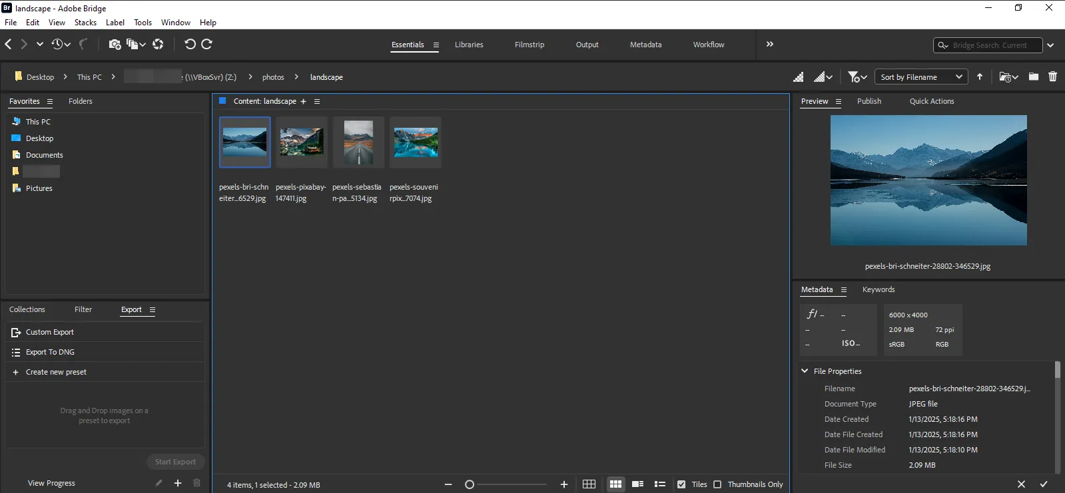The width and height of the screenshot is (1065, 493).
Task: Rotate image 90° clockwise
Action: (x=206, y=44)
